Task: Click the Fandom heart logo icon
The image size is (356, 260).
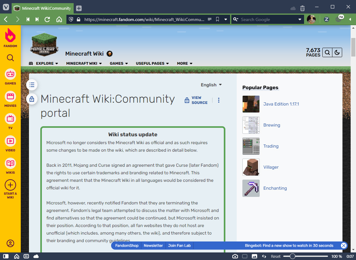Action: pyautogui.click(x=10, y=35)
